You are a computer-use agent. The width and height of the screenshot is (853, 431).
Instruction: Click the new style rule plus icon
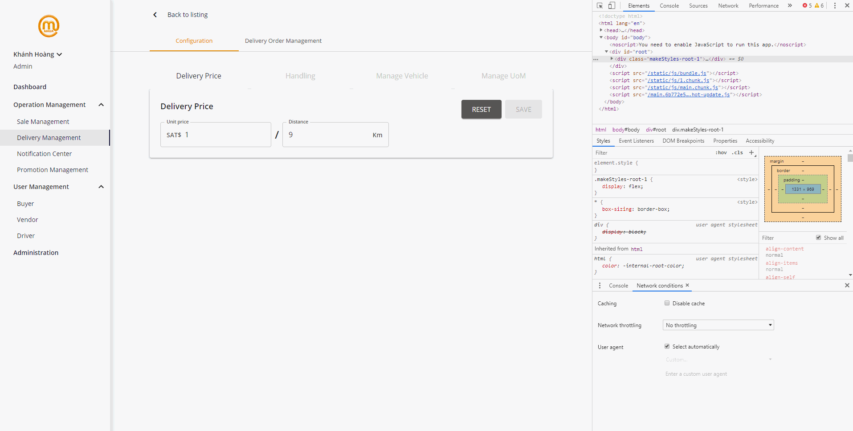(x=752, y=152)
